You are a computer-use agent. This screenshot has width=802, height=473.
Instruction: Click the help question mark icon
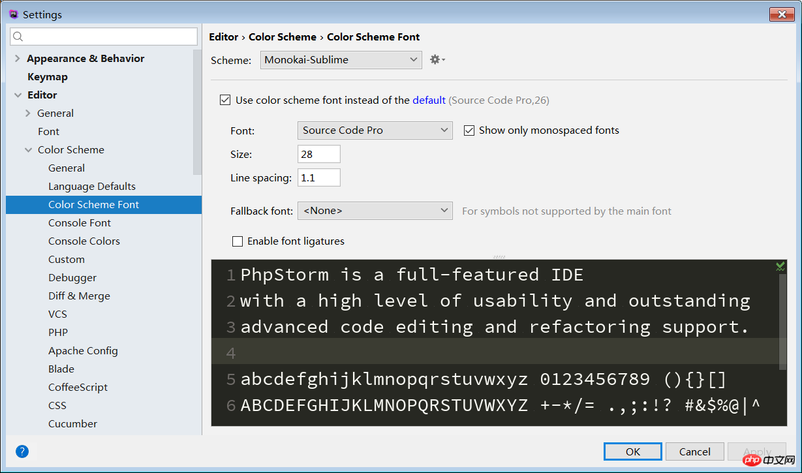point(22,451)
